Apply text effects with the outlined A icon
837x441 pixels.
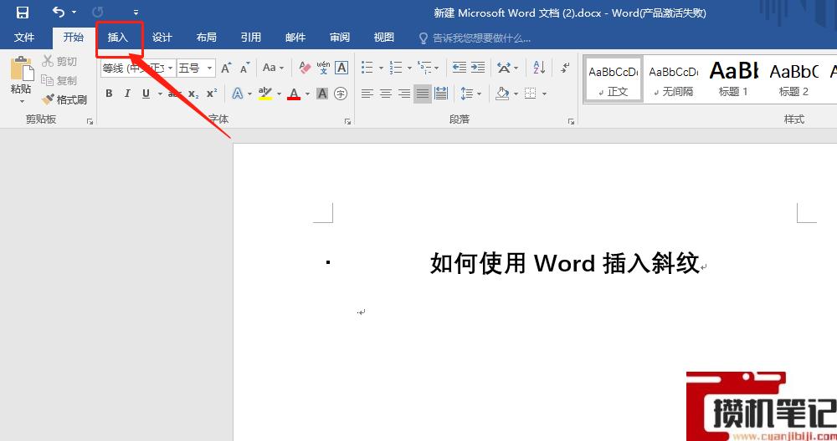pyautogui.click(x=238, y=94)
